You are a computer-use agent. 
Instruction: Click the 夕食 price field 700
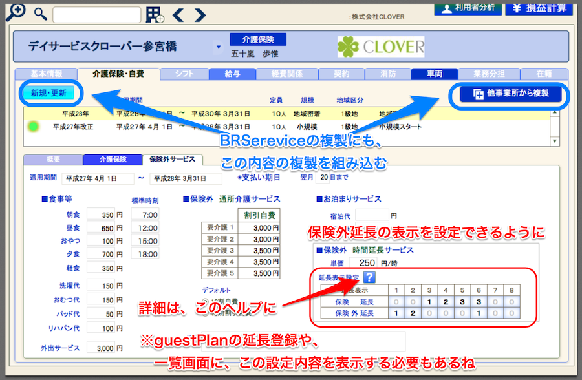pos(101,254)
